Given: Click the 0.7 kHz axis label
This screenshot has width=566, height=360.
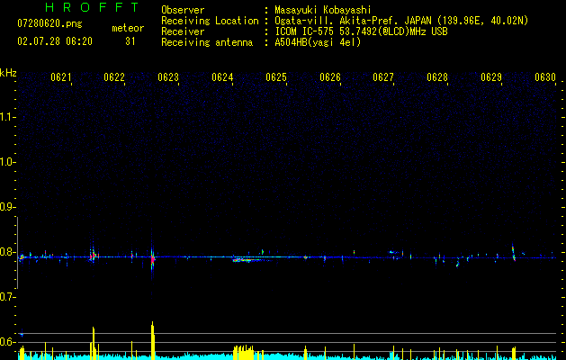Looking at the screenshot, I should coord(7,297).
